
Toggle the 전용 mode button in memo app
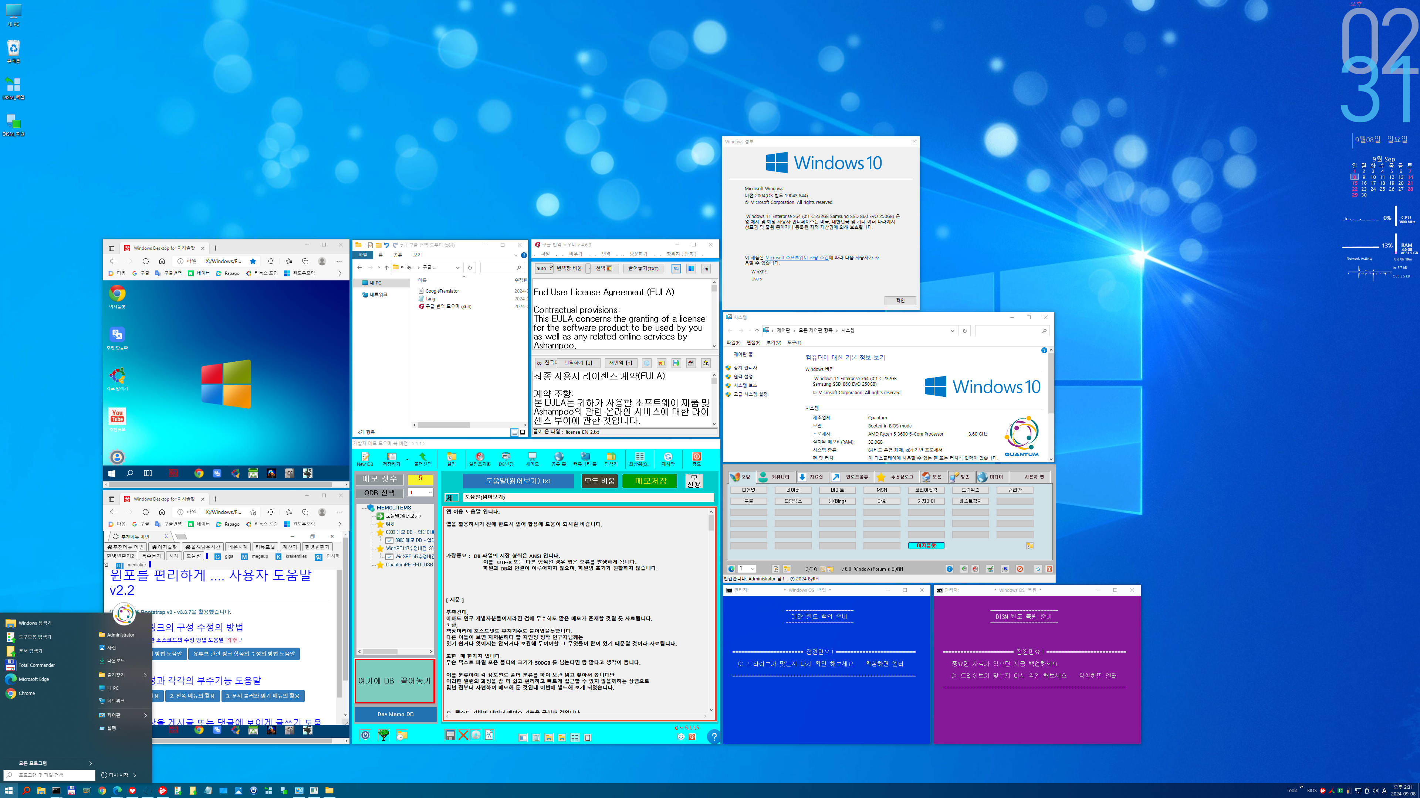pyautogui.click(x=694, y=481)
